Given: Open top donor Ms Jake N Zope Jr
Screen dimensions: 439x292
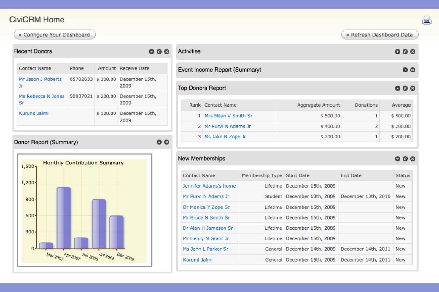Looking at the screenshot, I should (225, 137).
